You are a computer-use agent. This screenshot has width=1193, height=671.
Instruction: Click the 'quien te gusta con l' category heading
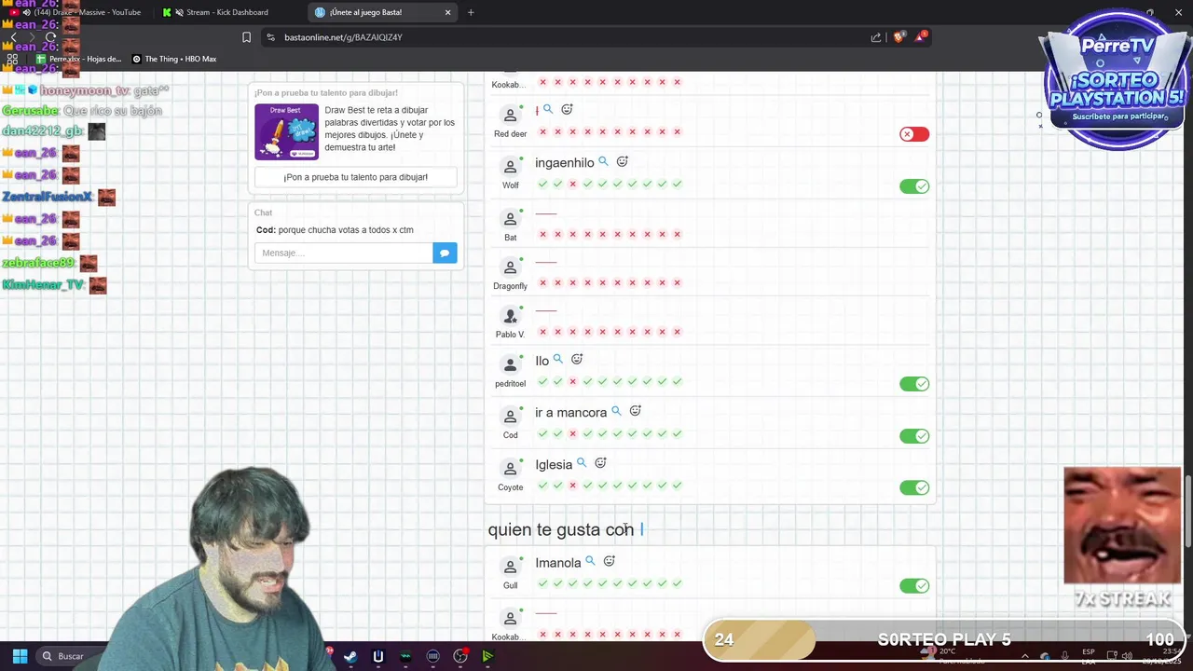tap(566, 529)
